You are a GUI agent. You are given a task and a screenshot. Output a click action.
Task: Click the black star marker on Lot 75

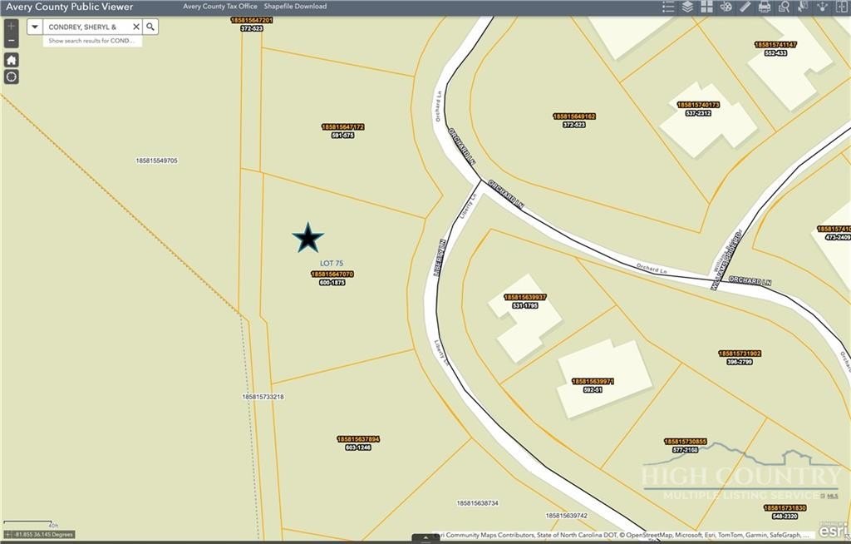307,238
